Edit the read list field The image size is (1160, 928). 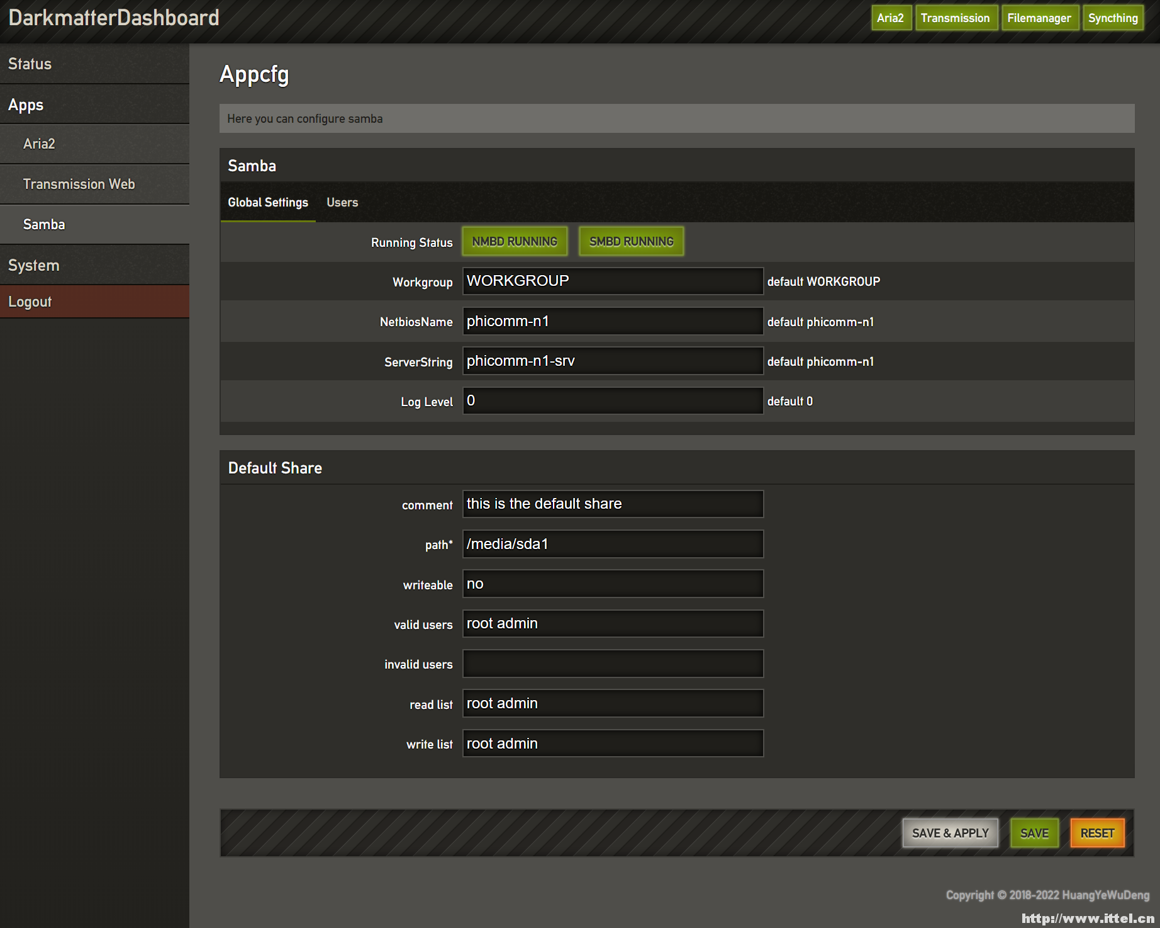(613, 703)
